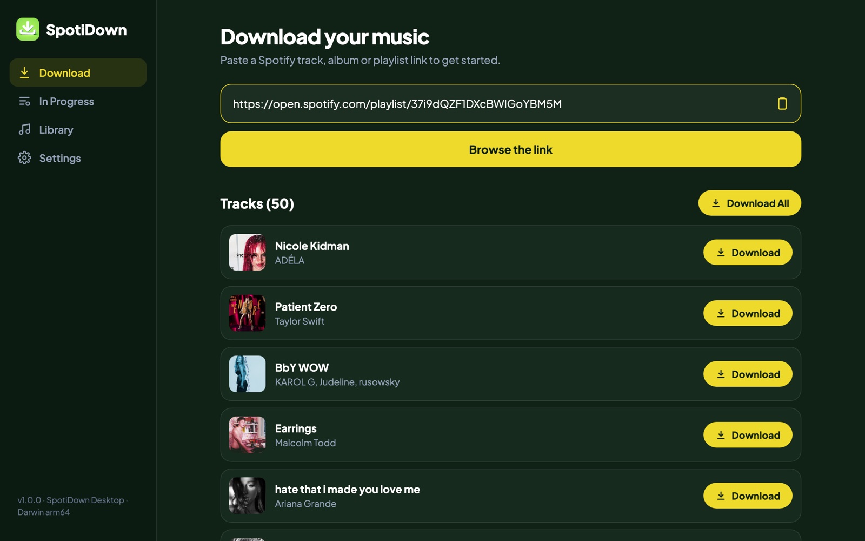The image size is (865, 541).
Task: Click the Browse the link button
Action: coord(510,149)
